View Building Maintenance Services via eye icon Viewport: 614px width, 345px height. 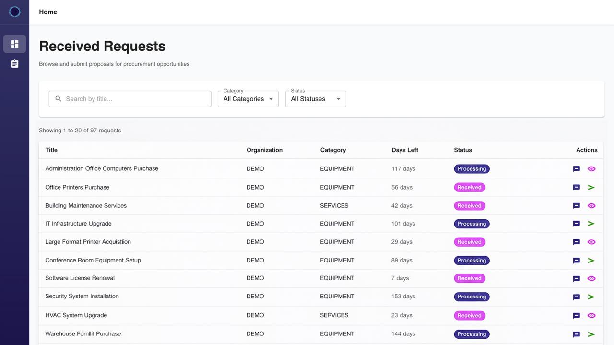(591, 205)
